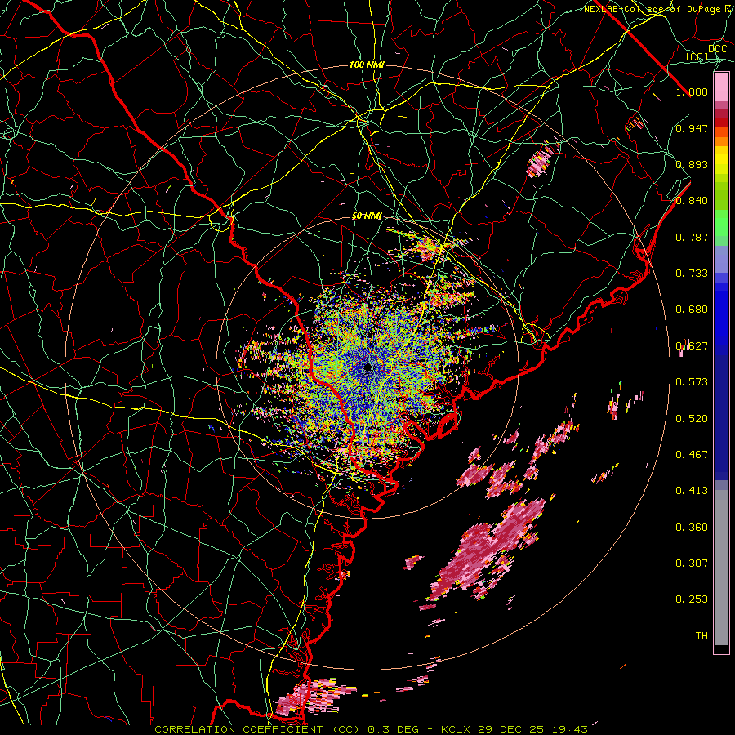Screen dimensions: 735x735
Task: Select the 0.947 legend value
Action: (x=692, y=128)
